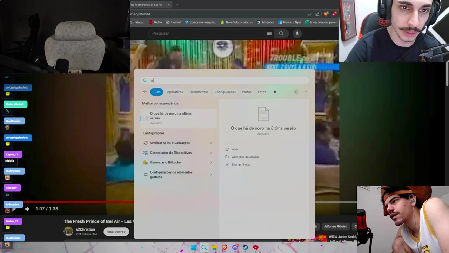Click the app file icon in preview pane
Image resolution: width=449 pixels, height=253 pixels.
pyautogui.click(x=263, y=114)
